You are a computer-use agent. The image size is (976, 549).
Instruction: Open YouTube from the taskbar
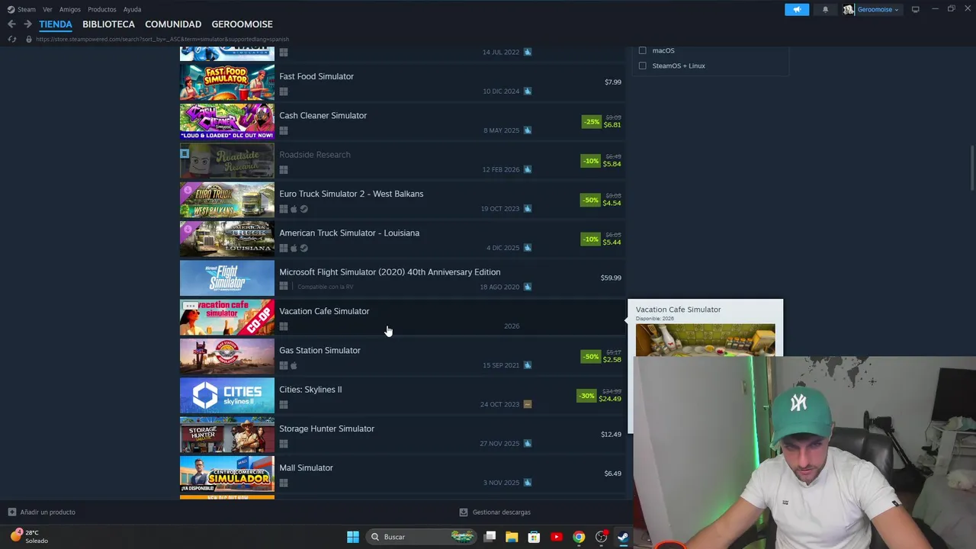tap(557, 537)
